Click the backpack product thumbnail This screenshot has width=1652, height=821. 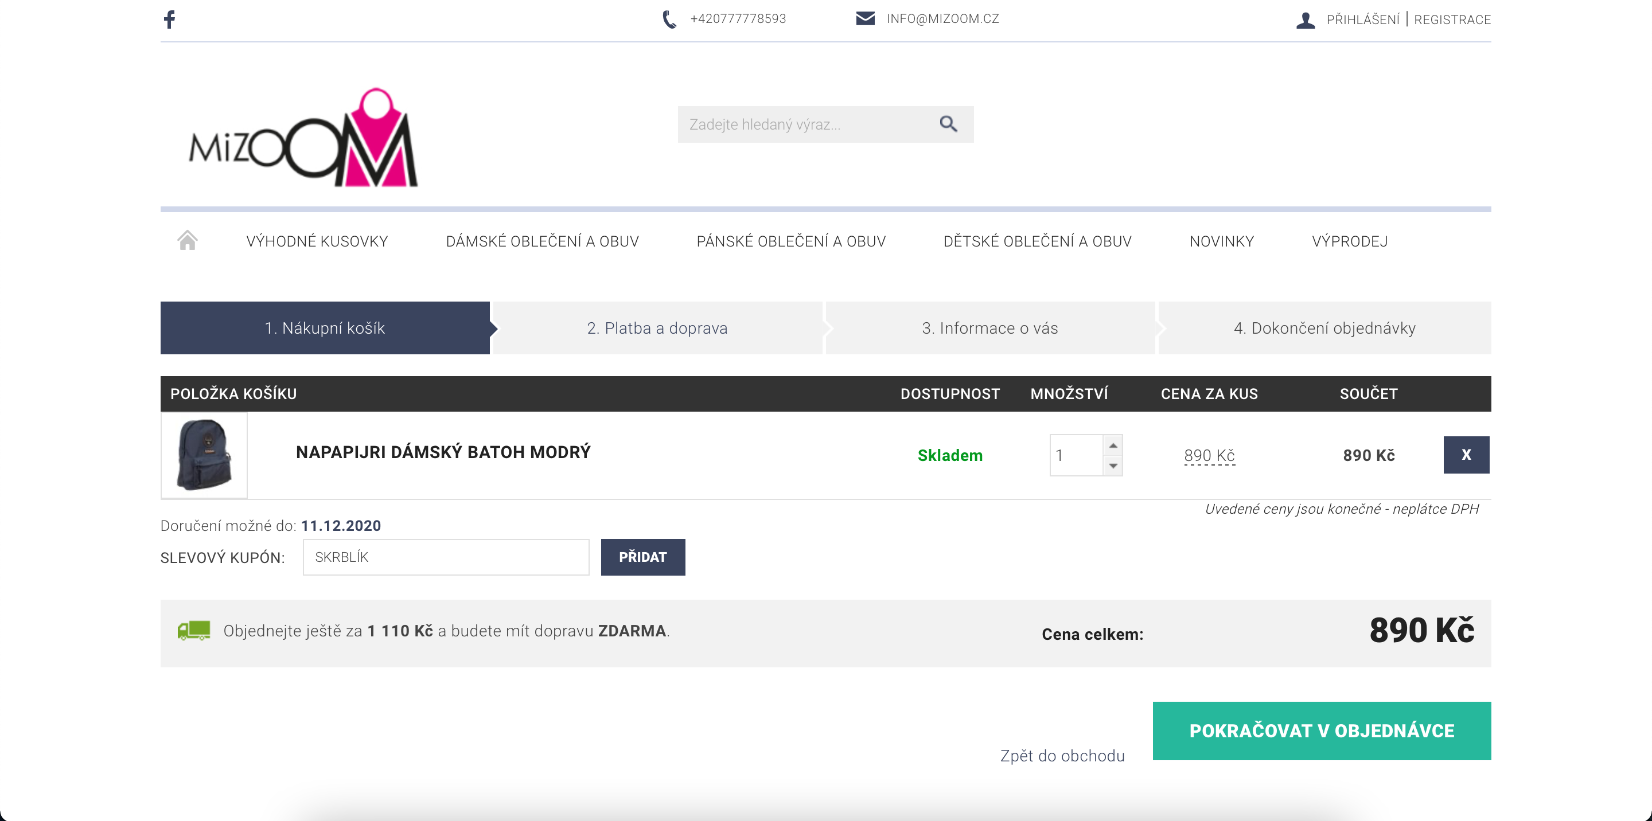pyautogui.click(x=204, y=455)
